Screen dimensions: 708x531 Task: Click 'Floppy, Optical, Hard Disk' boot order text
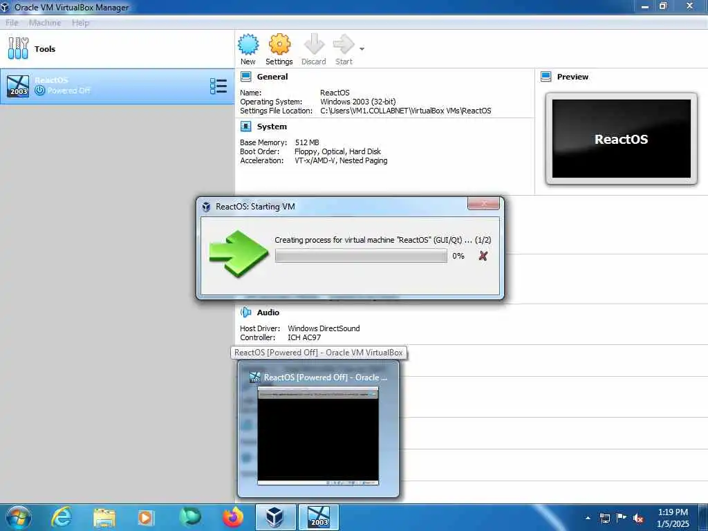click(x=337, y=151)
